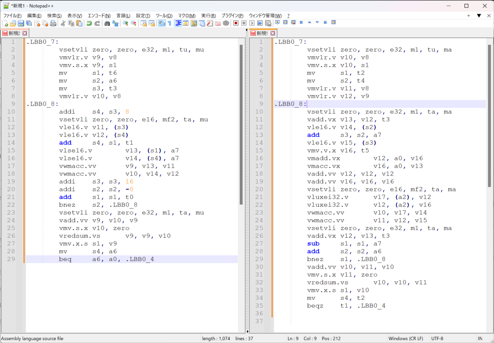Undo the last edit
494x343 pixels.
pos(89,23)
